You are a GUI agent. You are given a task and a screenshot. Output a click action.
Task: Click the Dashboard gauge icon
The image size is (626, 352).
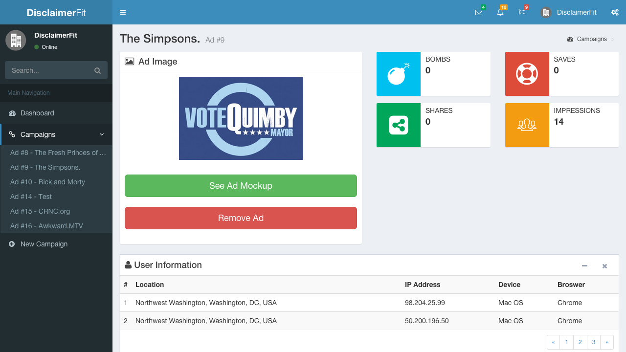12,113
